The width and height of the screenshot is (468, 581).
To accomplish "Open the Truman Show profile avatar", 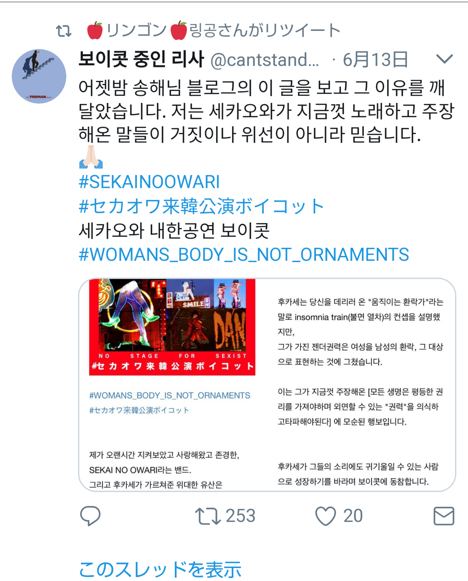I will coord(39,76).
